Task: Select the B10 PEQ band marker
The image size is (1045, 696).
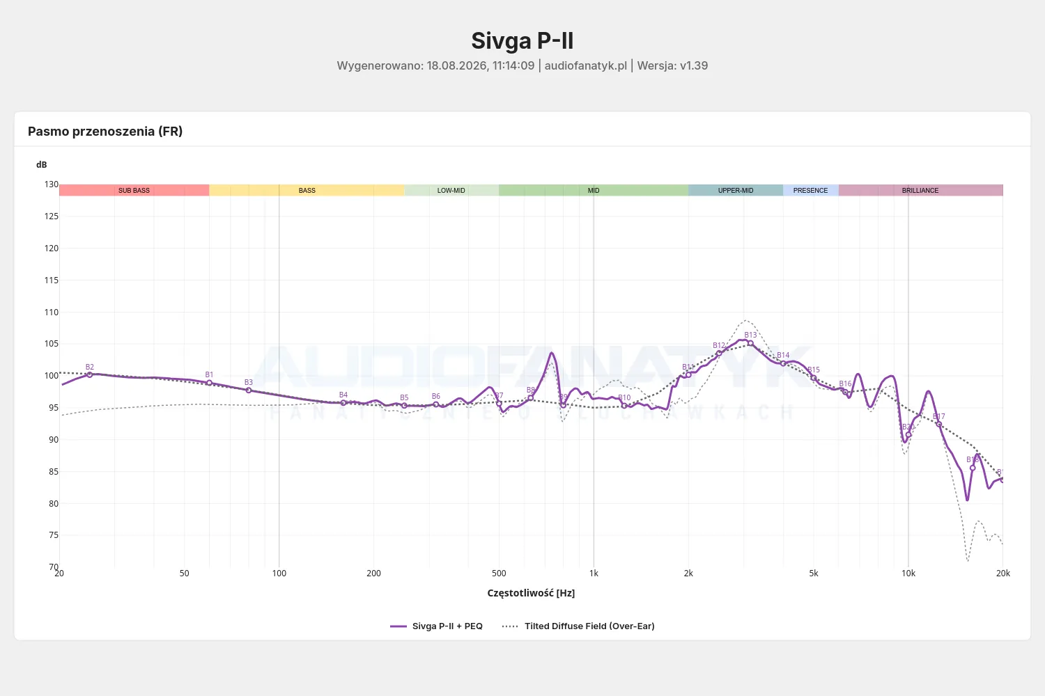Action: tap(624, 406)
